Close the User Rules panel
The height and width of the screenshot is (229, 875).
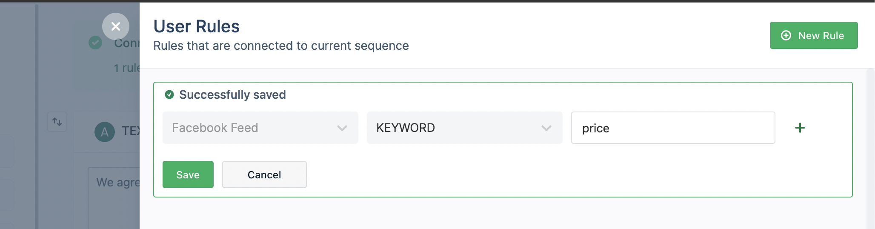click(x=115, y=26)
